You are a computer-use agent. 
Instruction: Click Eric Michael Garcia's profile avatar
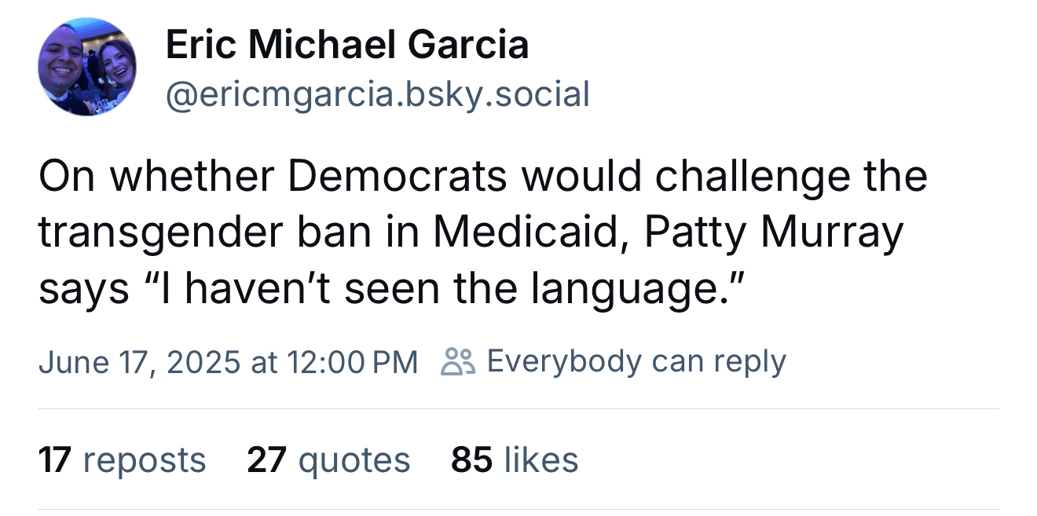[87, 68]
